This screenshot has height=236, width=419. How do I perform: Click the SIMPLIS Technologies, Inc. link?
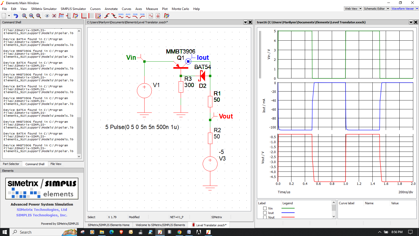point(42,215)
